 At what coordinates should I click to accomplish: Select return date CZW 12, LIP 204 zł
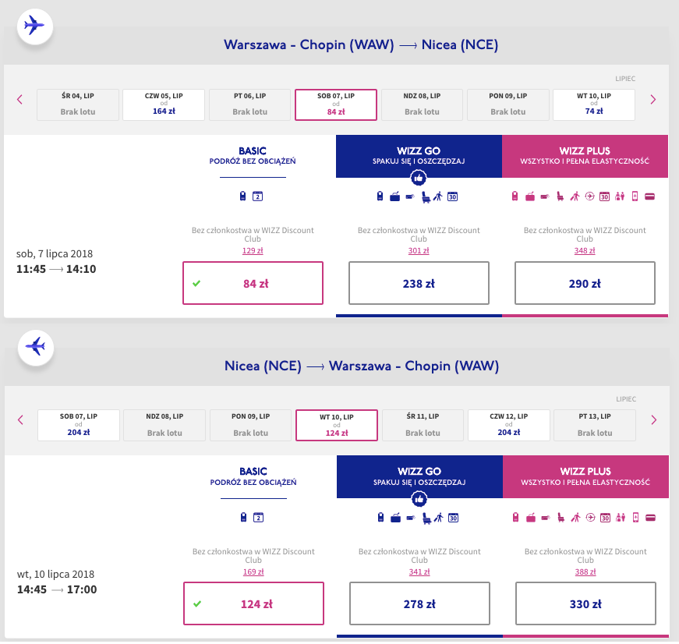(x=509, y=425)
